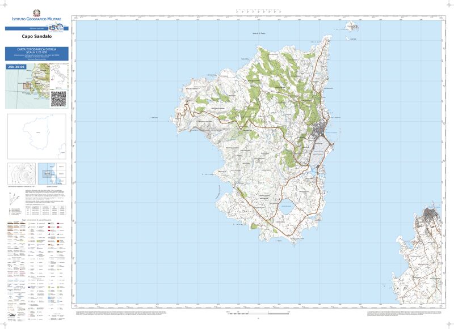Image resolution: width=454 pixels, height=329 pixels.
Task: Click the 25k-30-06 sheet code label
Action: pyautogui.click(x=16, y=67)
